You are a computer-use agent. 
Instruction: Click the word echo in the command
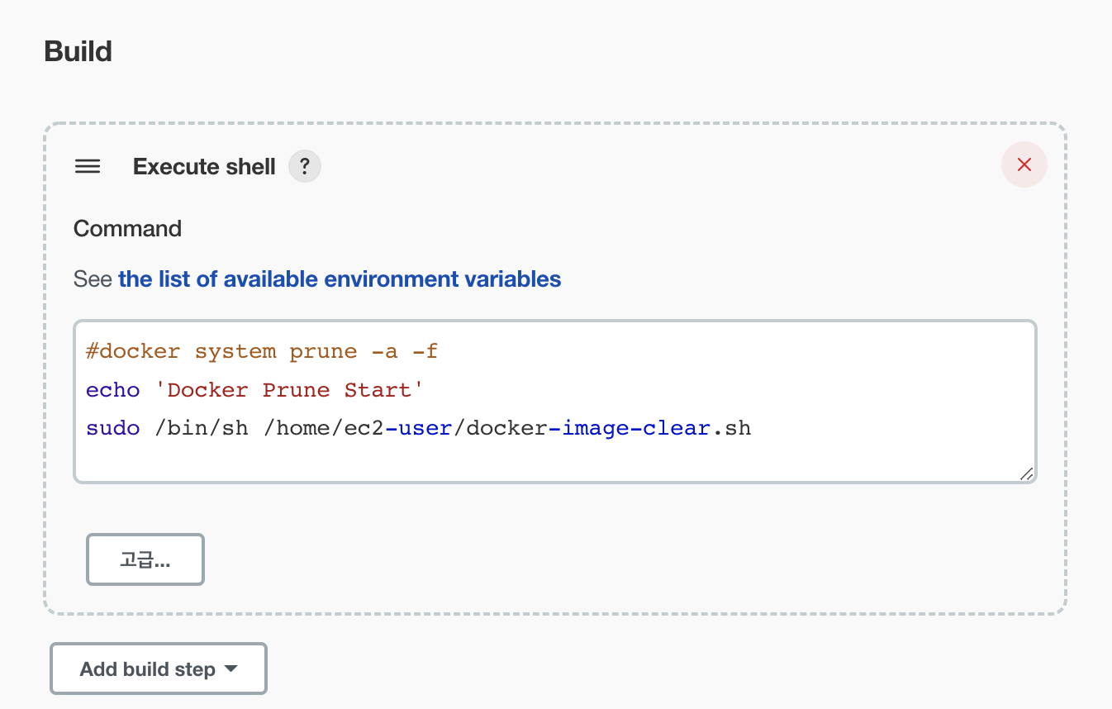(x=113, y=390)
